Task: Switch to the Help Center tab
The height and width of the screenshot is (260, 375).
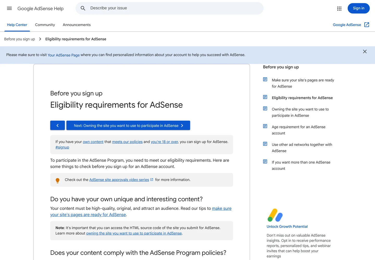Action: pos(17,25)
